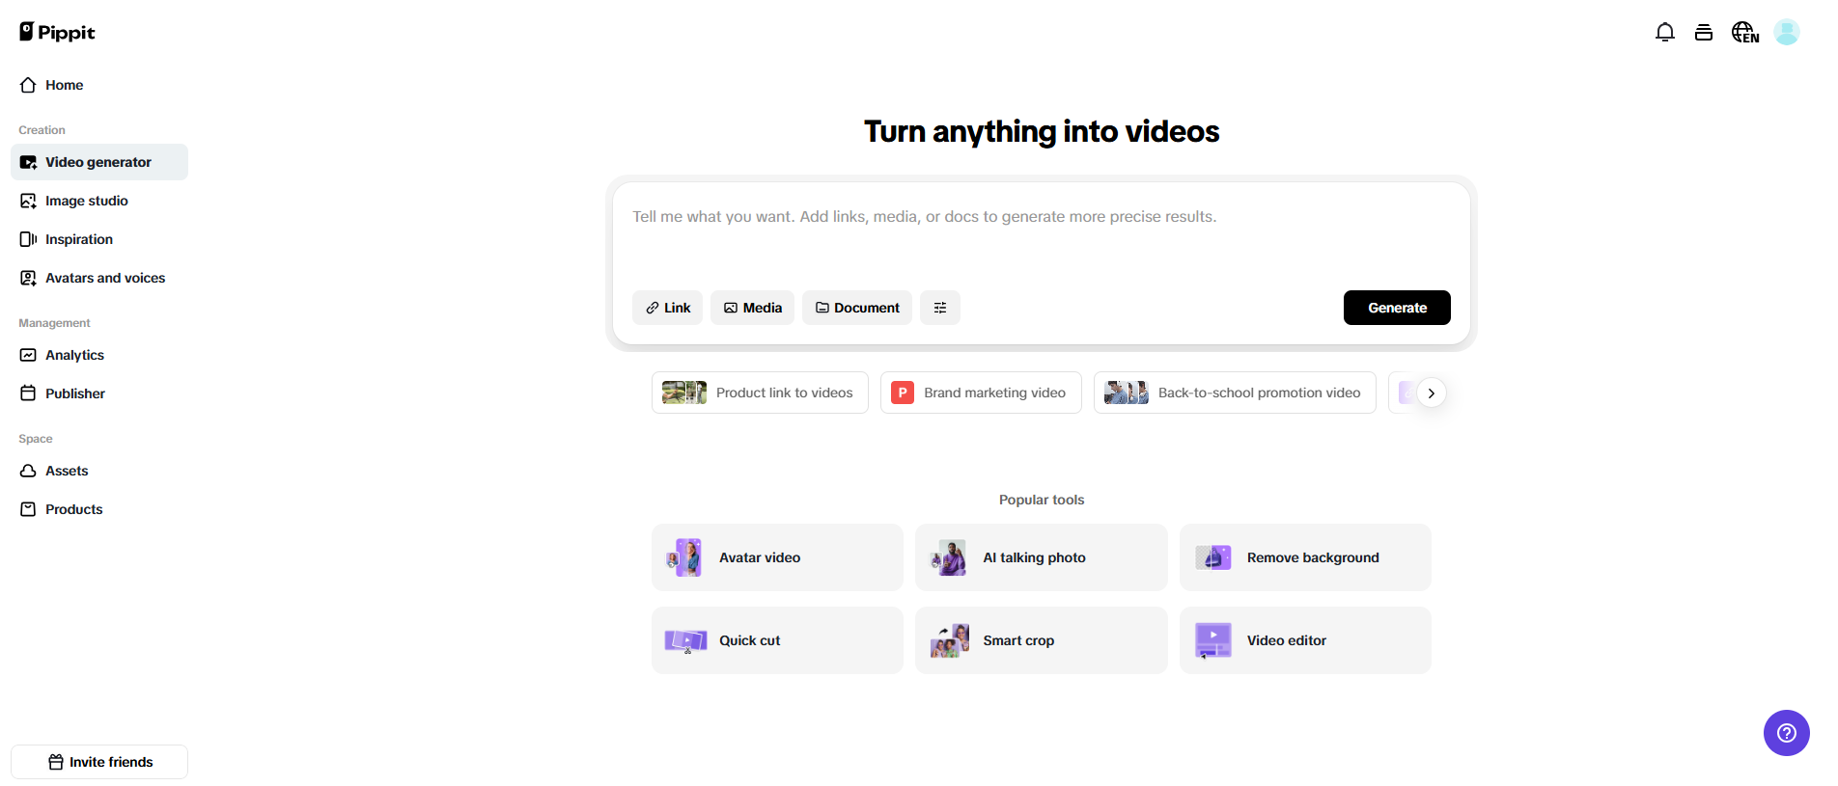Choose Back-to-school promotion video suggestion
The width and height of the screenshot is (1838, 786).
(x=1235, y=393)
